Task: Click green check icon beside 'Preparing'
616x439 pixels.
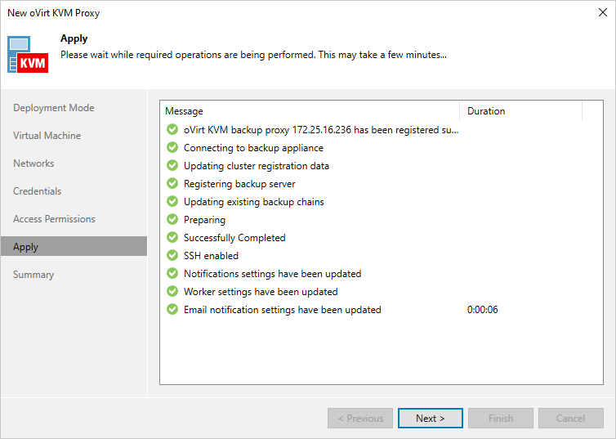Action: point(172,219)
